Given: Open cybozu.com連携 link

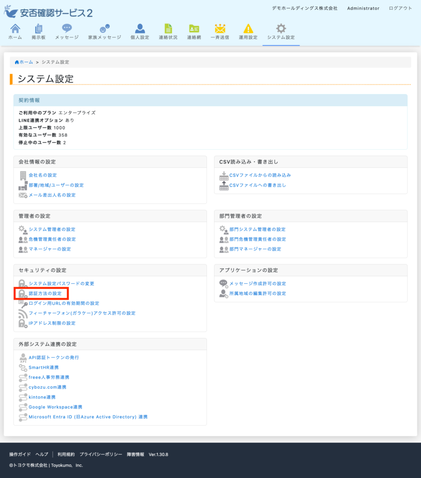Looking at the screenshot, I should 47,387.
